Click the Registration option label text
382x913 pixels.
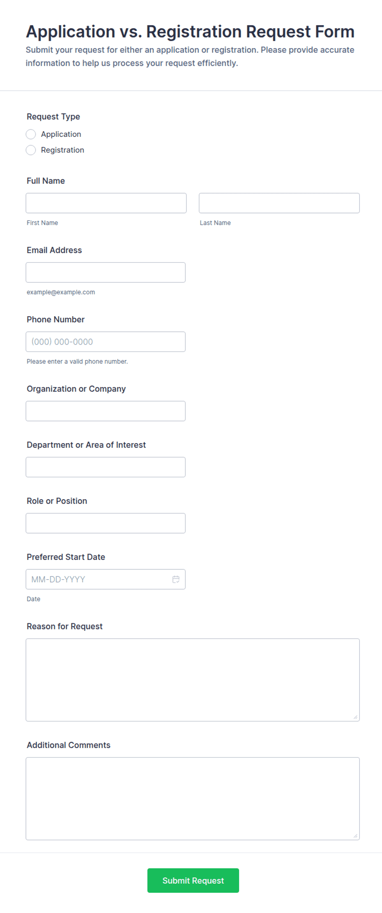pyautogui.click(x=62, y=150)
